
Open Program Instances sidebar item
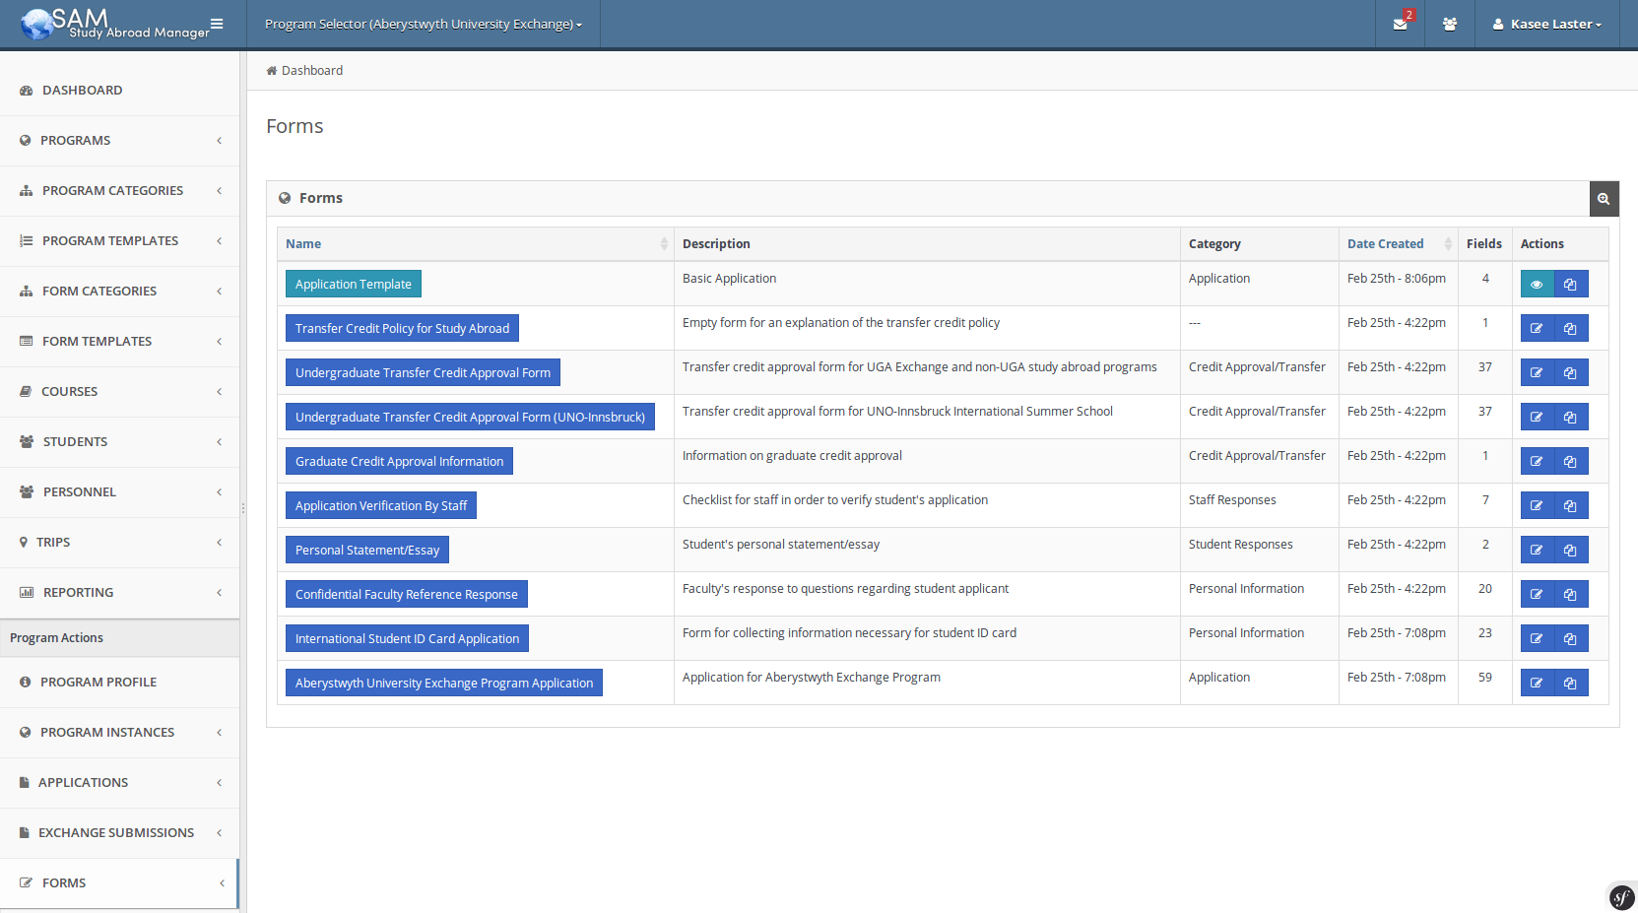coord(119,733)
